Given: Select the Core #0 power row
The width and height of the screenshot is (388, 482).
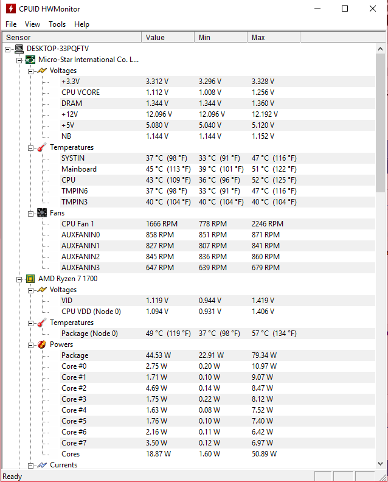Looking at the screenshot, I should coord(218,366).
